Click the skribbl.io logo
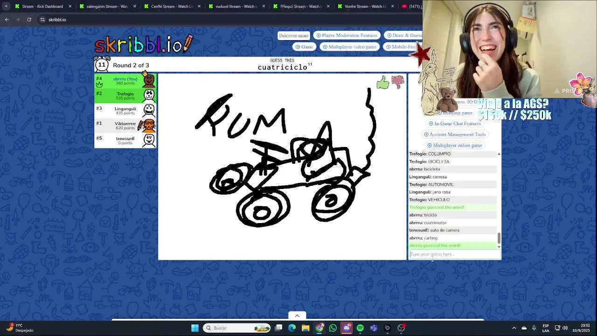This screenshot has height=336, width=597. 143,44
